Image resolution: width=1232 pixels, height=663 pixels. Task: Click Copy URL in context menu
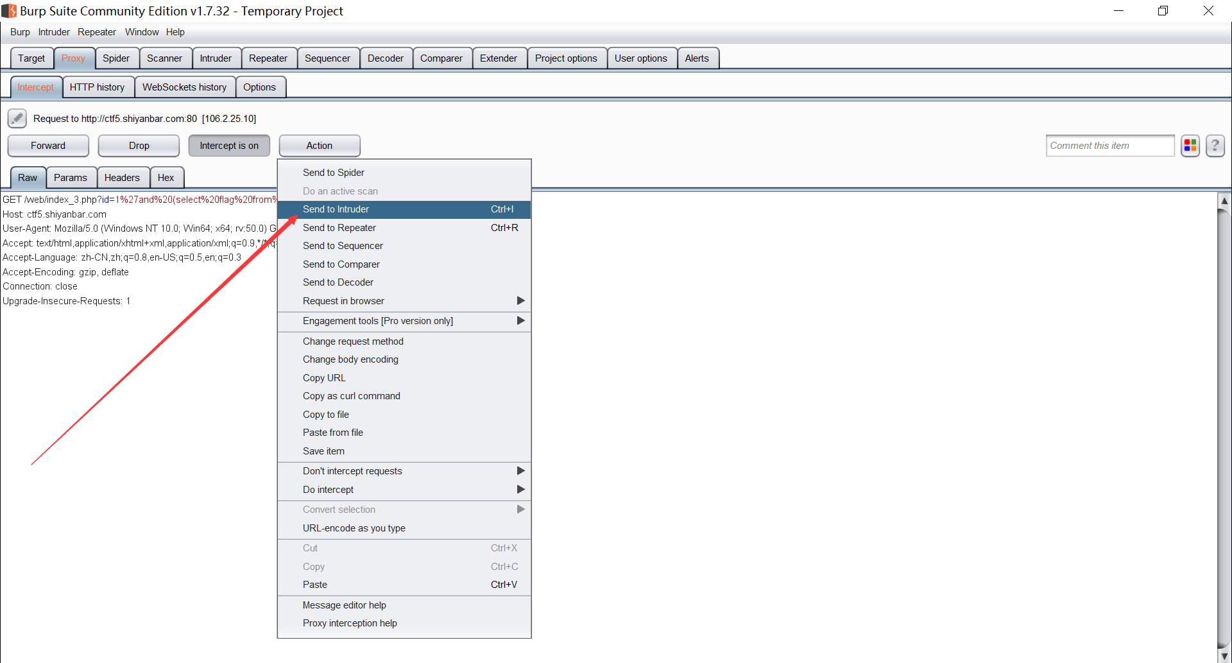coord(404,377)
